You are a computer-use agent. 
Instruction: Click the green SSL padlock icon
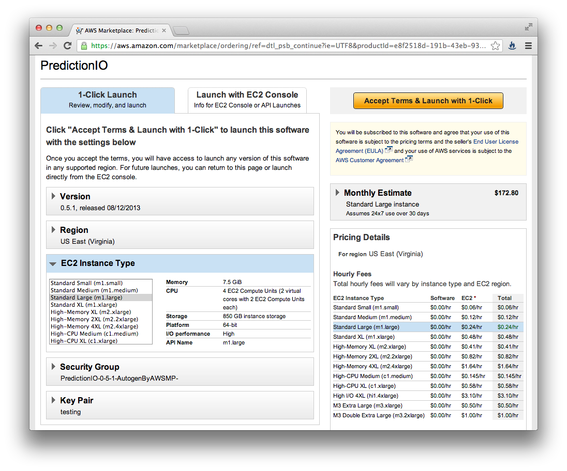click(x=84, y=45)
